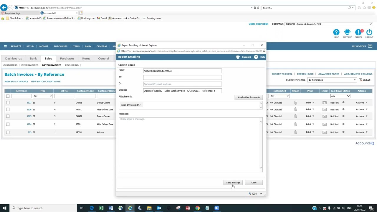Viewport: 377px width, 212px height.
Task: Open MY NOTICES via its icon
Action: coord(370,46)
